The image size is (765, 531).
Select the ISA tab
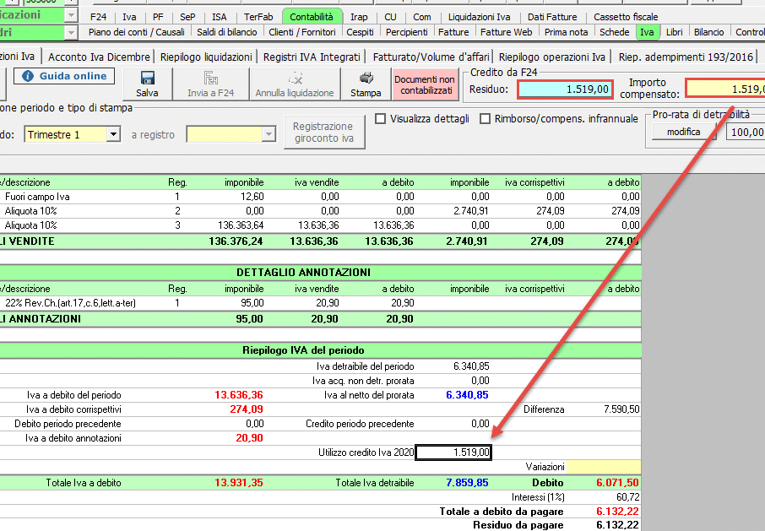[x=220, y=17]
